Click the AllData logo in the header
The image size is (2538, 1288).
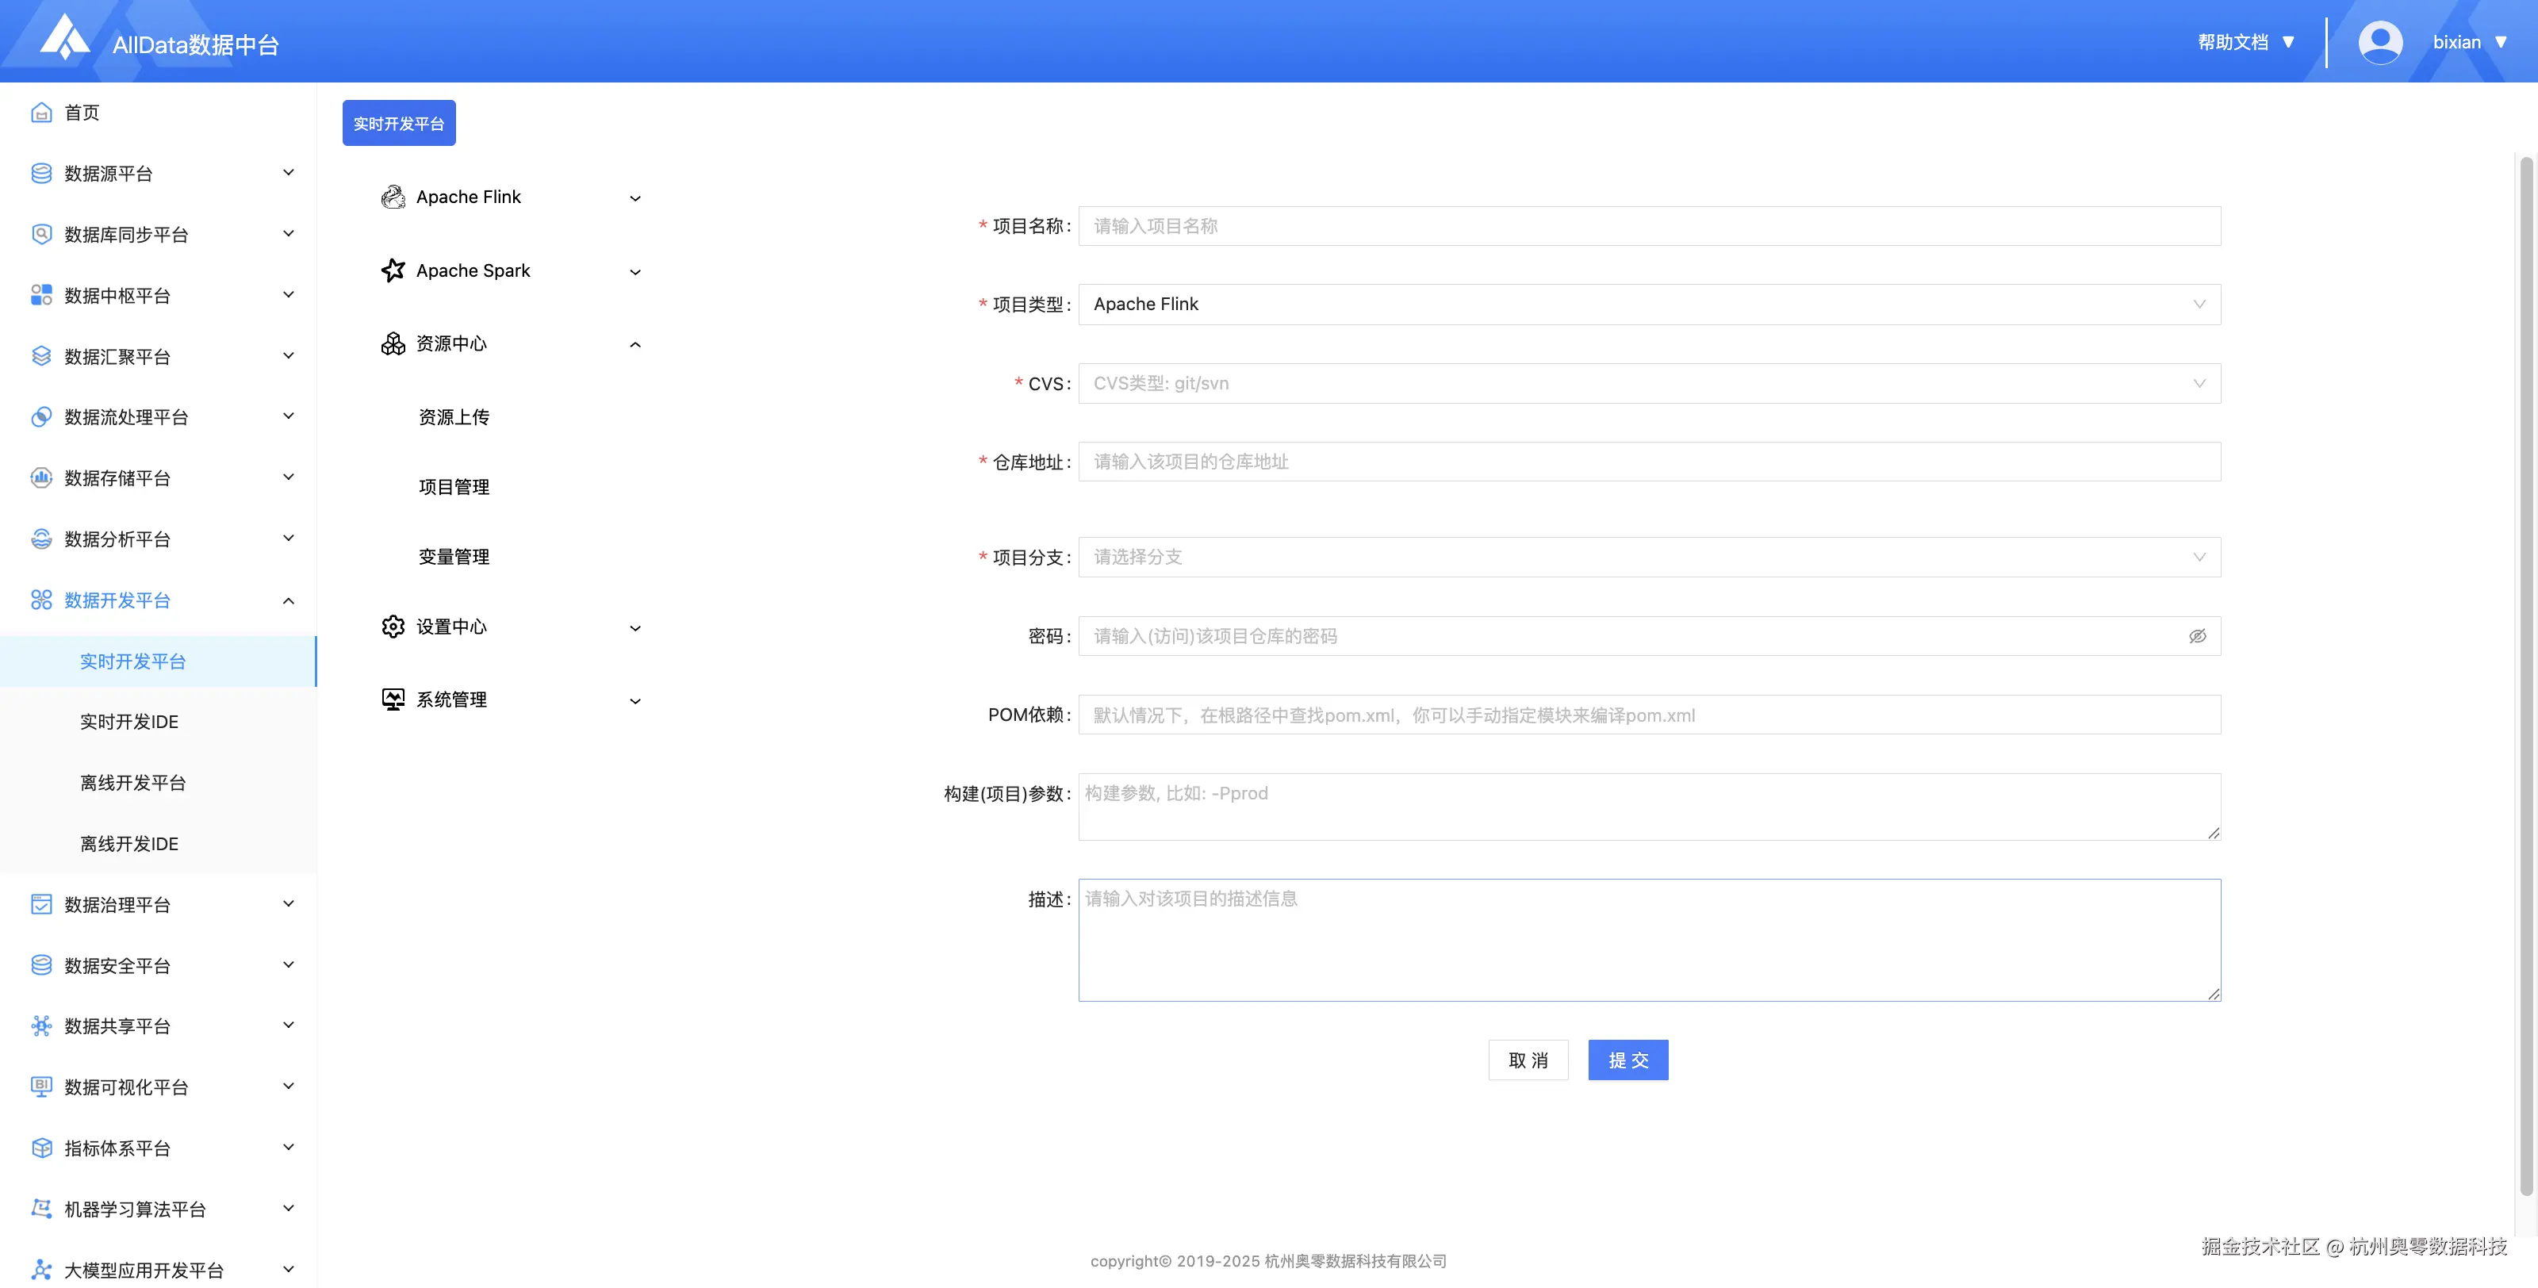(x=62, y=40)
